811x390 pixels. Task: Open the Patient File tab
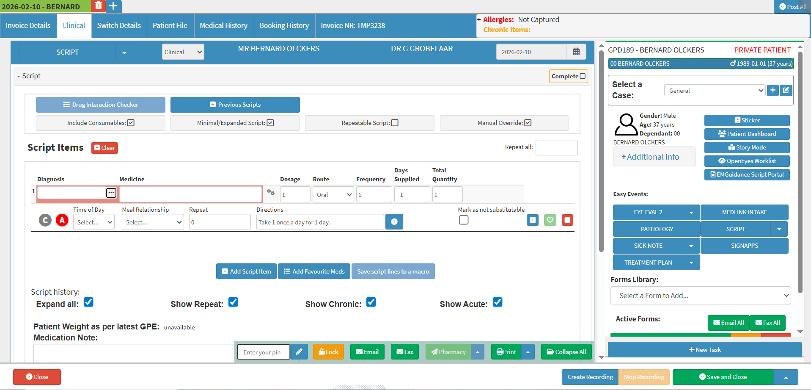(170, 25)
